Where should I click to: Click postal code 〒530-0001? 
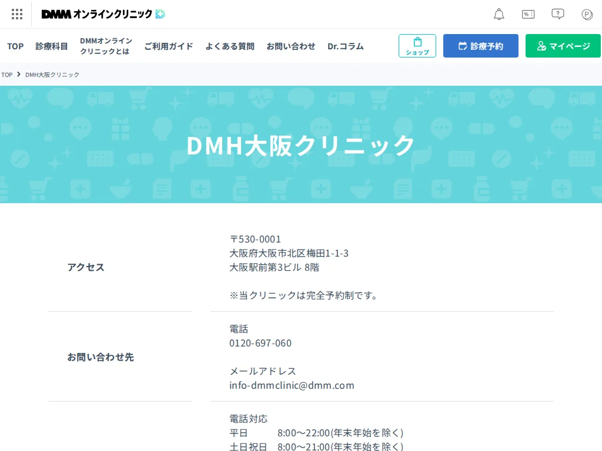point(255,240)
